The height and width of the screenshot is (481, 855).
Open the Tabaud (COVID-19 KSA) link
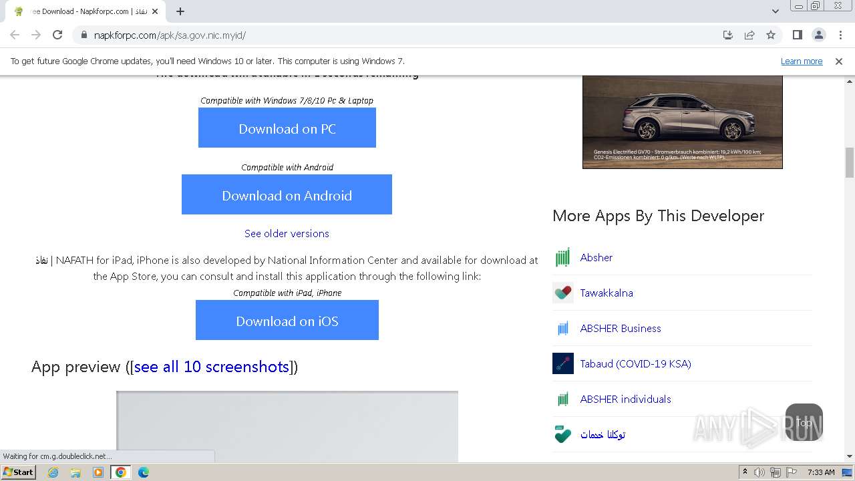(x=636, y=363)
